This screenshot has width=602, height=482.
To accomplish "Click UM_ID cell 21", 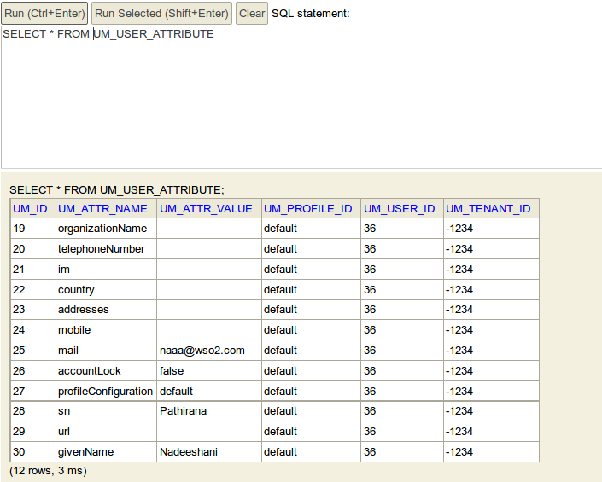I will [33, 270].
